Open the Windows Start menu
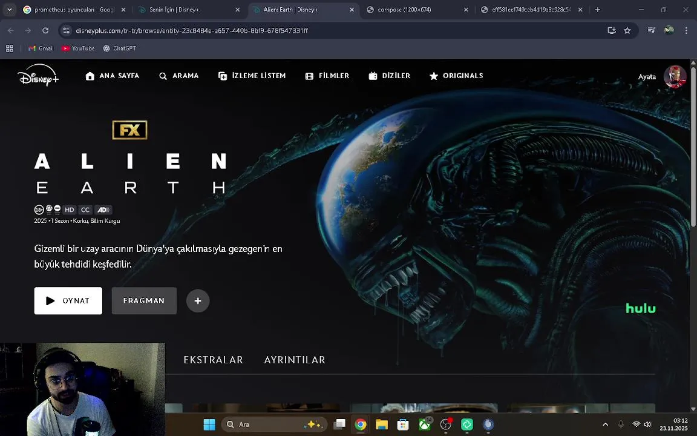This screenshot has height=436, width=697. pyautogui.click(x=209, y=424)
